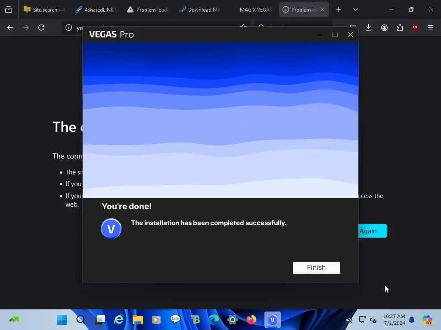This screenshot has height=330, width=441.
Task: Switch to Firefox from taskbar
Action: (x=252, y=320)
